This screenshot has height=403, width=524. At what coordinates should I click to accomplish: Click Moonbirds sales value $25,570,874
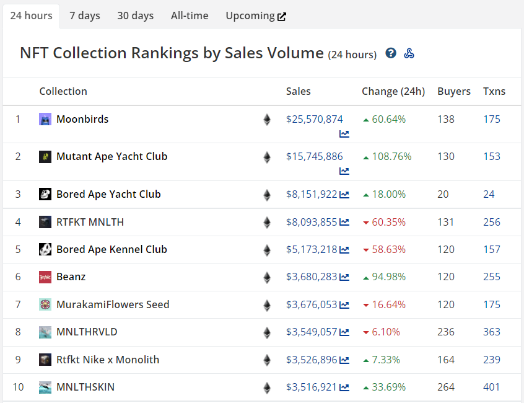314,119
